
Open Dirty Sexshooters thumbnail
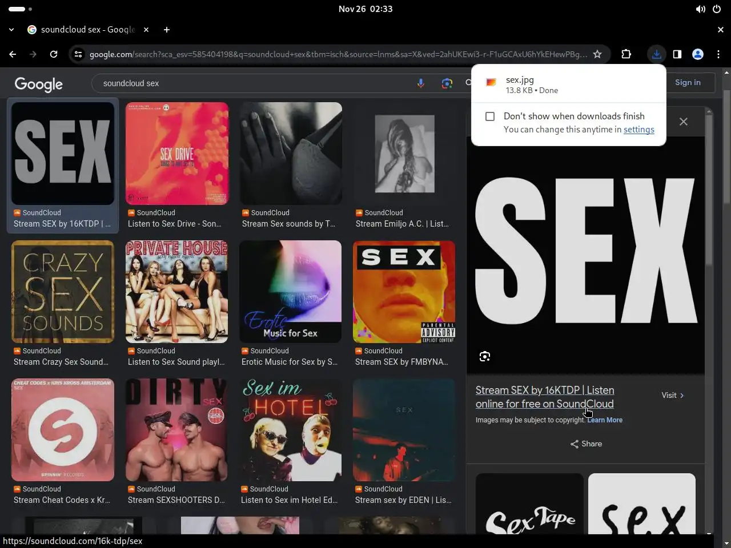pos(177,430)
